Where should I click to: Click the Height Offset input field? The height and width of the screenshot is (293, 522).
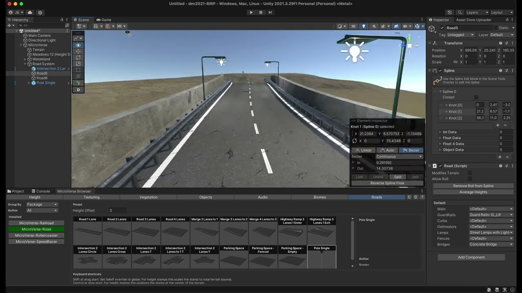pos(117,210)
